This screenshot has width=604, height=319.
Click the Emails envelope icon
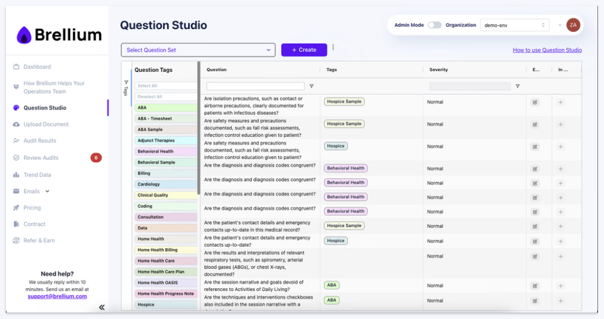(16, 192)
